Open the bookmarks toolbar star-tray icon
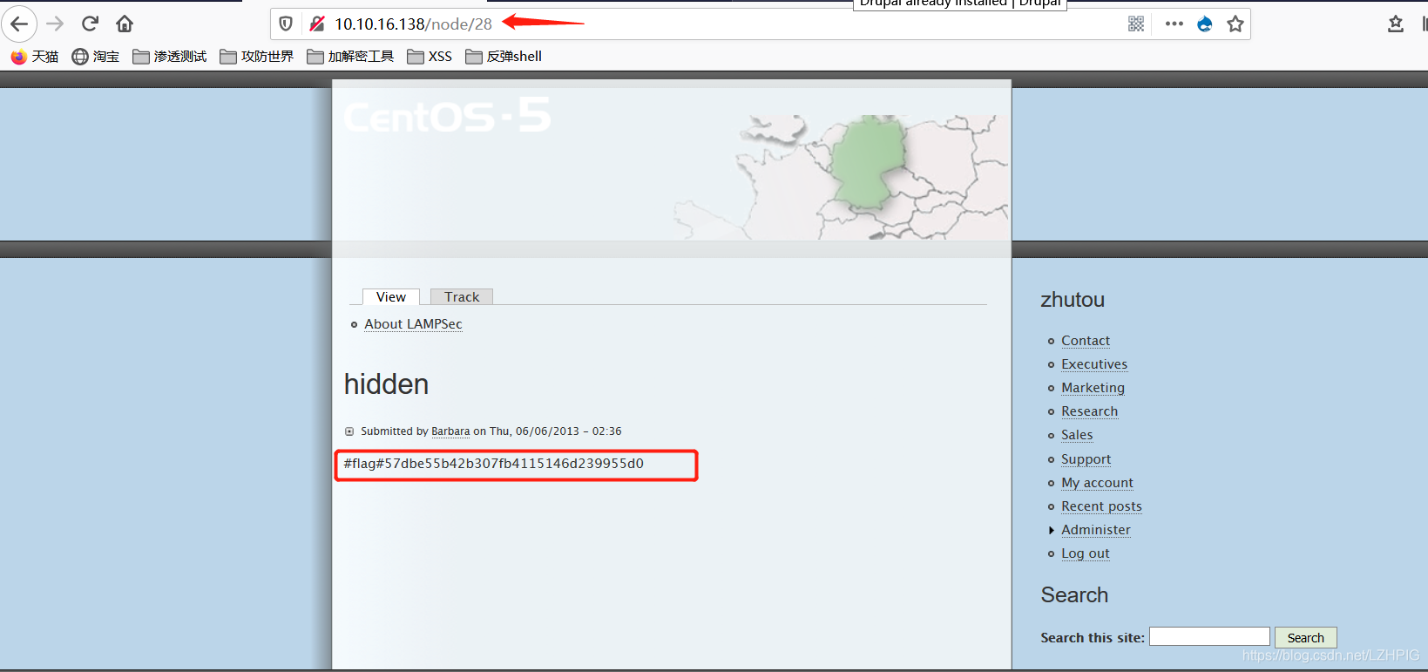 (1396, 24)
